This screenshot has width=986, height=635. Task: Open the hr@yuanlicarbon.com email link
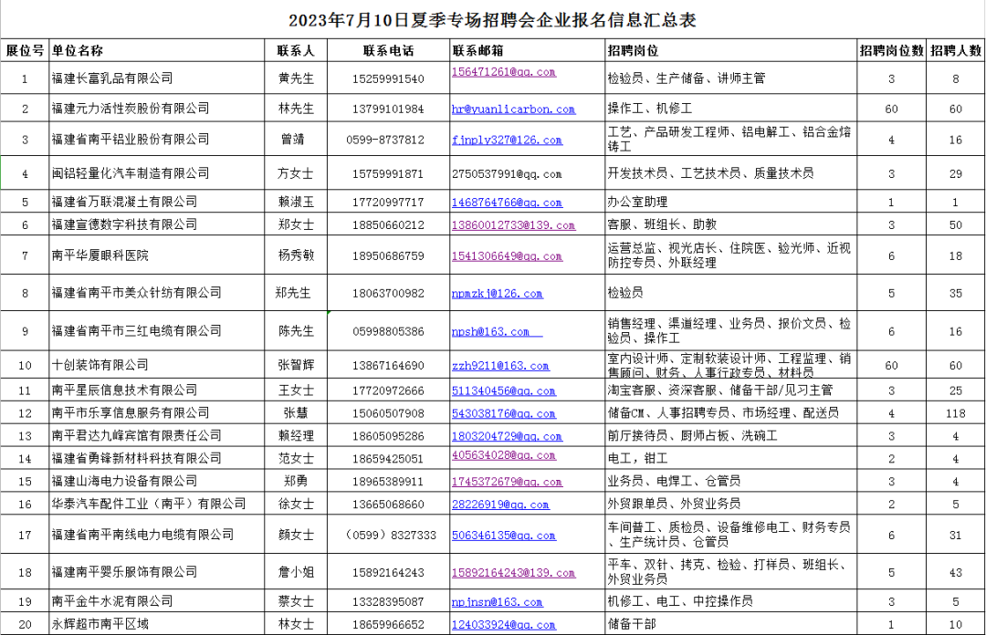[513, 109]
